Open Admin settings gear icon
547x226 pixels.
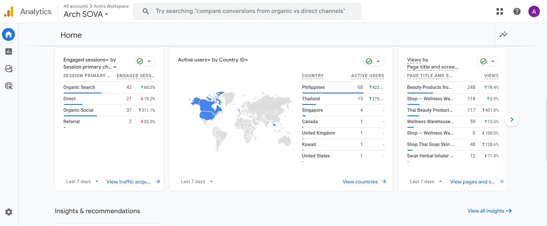9,212
